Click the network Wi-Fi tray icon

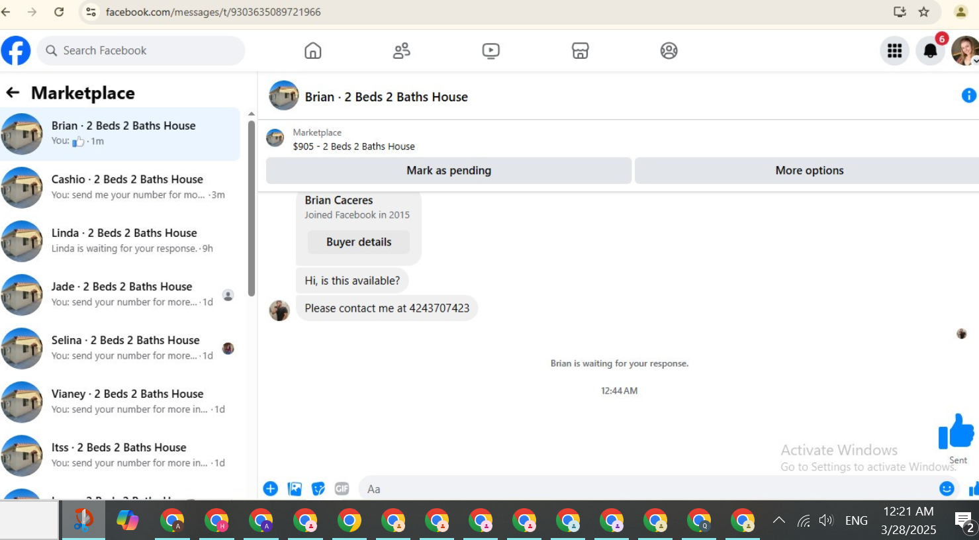804,521
